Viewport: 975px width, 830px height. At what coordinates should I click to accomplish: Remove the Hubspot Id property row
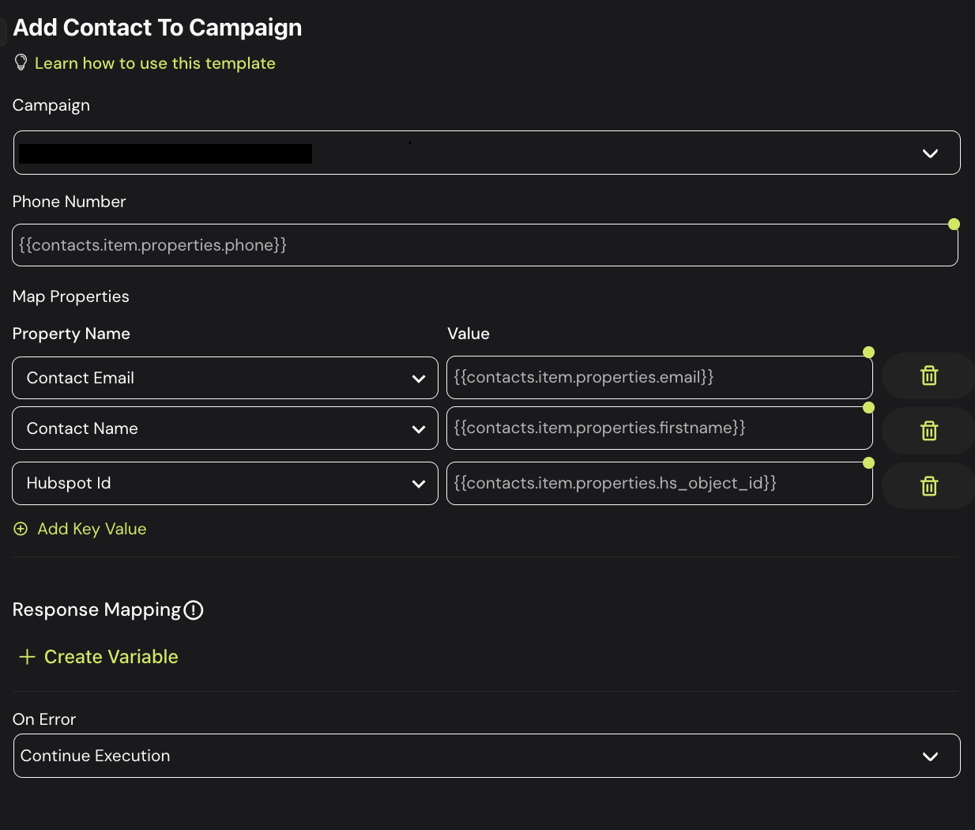coord(928,486)
